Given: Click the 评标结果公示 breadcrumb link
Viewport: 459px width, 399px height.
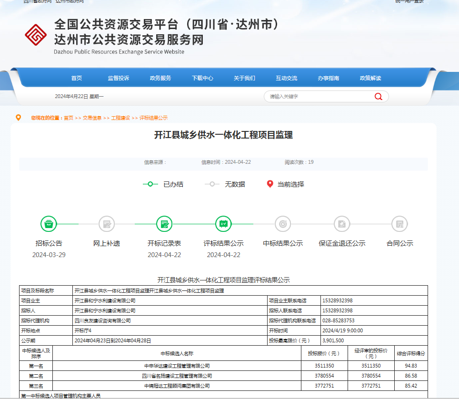Looking at the screenshot, I should pyautogui.click(x=153, y=118).
